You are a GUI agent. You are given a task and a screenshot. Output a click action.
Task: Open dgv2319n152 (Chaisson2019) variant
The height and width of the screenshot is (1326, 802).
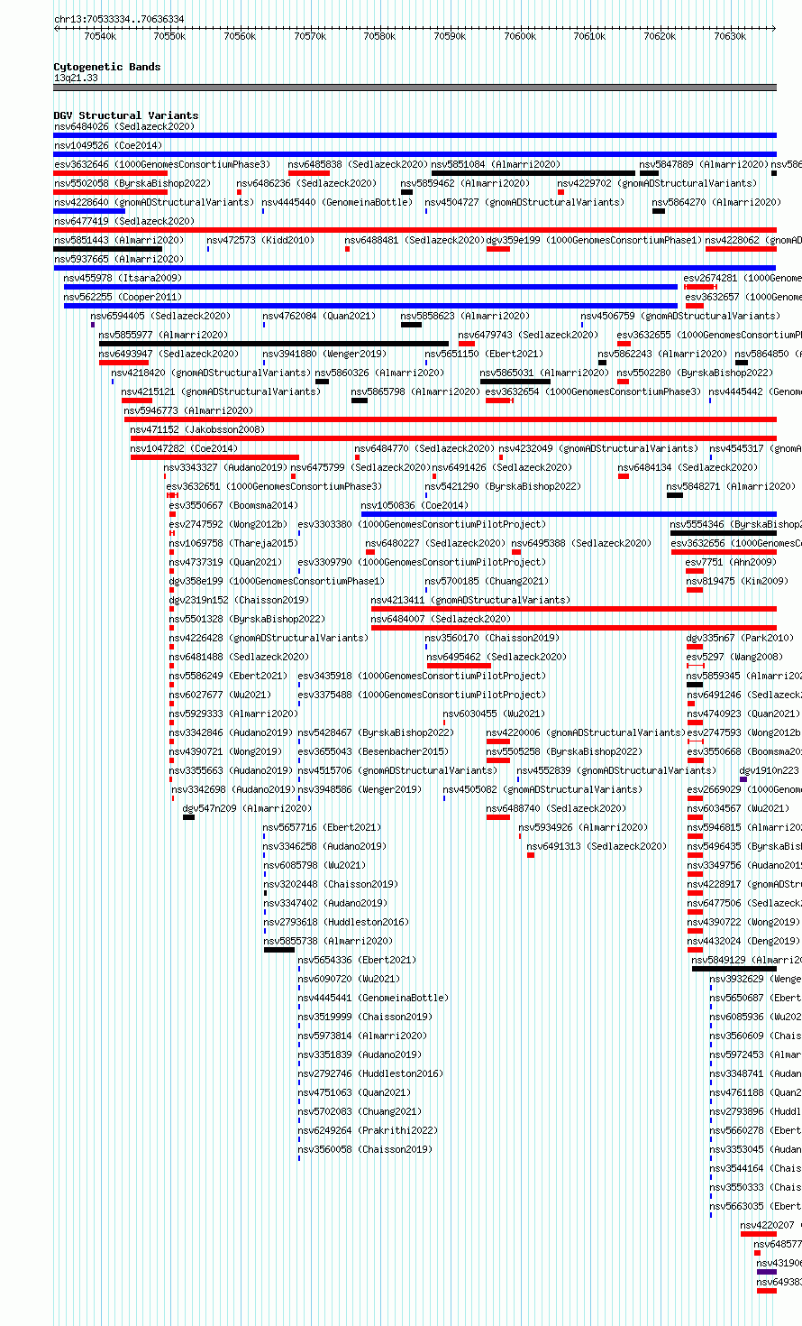click(x=239, y=600)
